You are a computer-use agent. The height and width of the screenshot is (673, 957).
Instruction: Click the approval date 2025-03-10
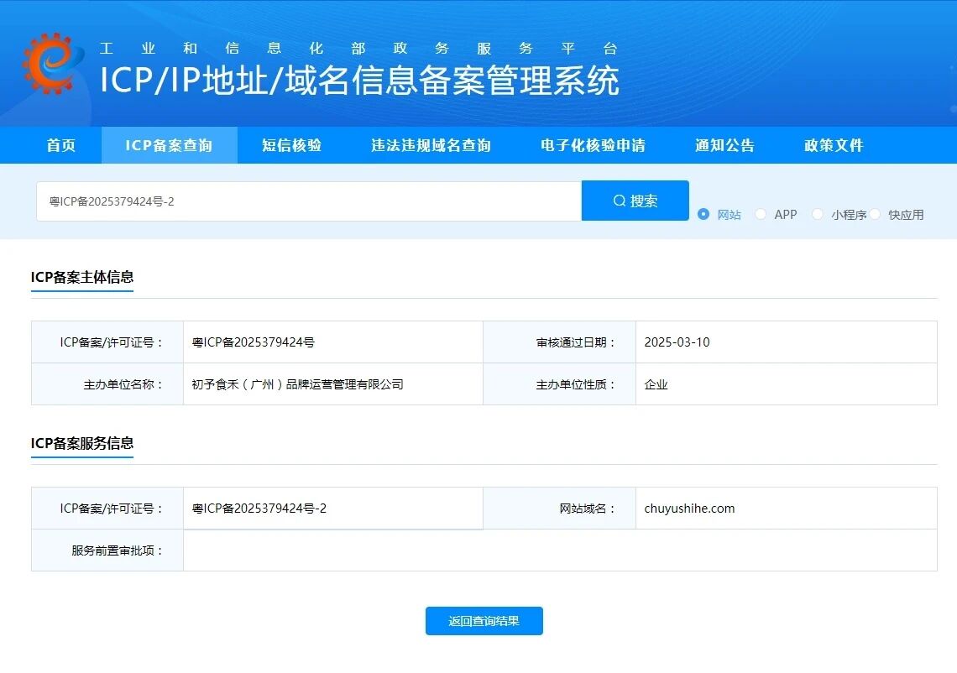pos(677,342)
